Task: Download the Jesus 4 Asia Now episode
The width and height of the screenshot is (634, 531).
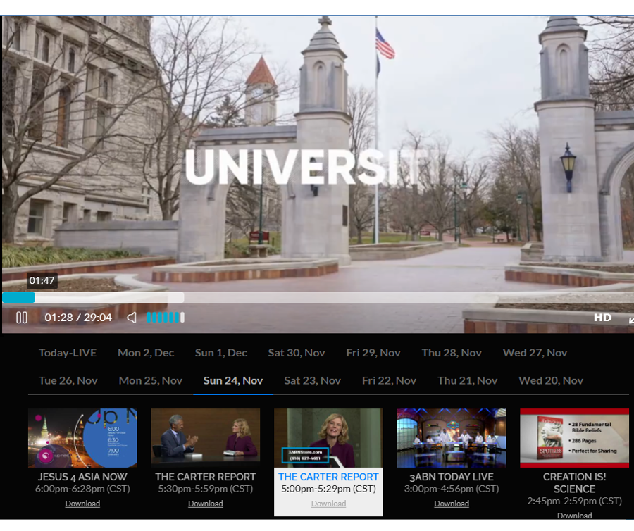Action: [82, 504]
